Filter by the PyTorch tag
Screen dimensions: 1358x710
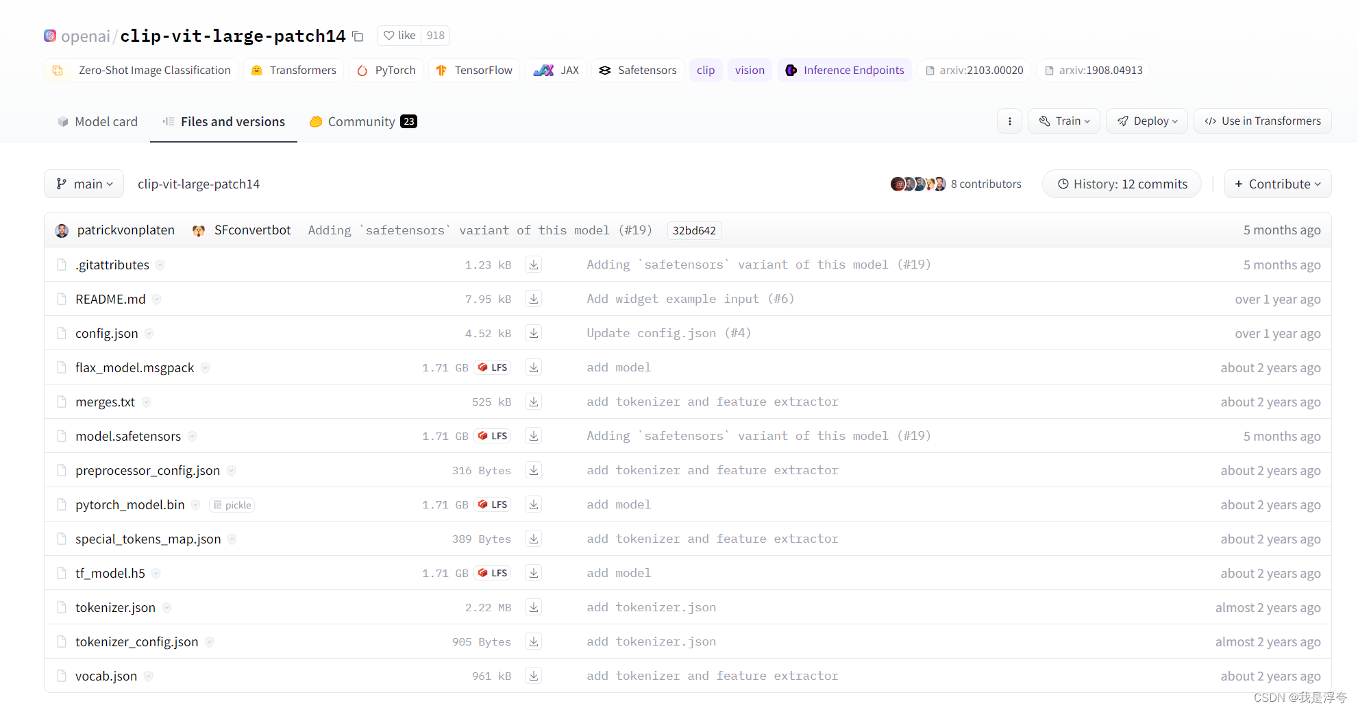(x=386, y=71)
